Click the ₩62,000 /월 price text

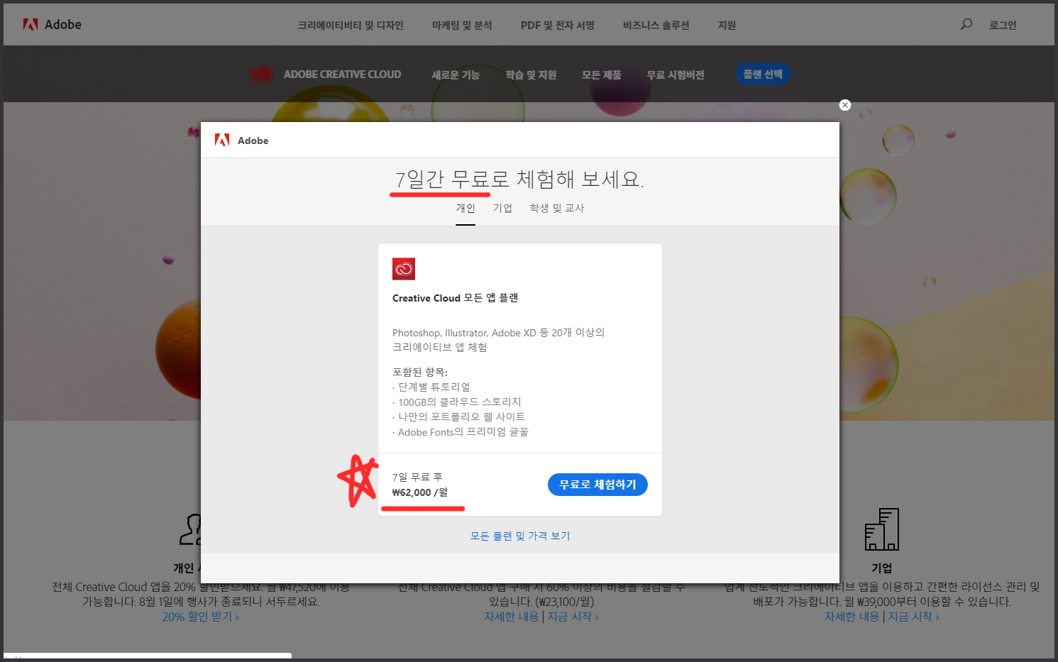(420, 492)
